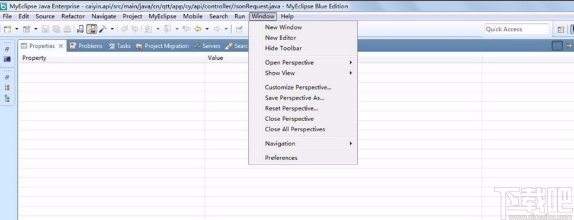Open the MyEclipse menu
The image size is (574, 220).
(x=162, y=16)
